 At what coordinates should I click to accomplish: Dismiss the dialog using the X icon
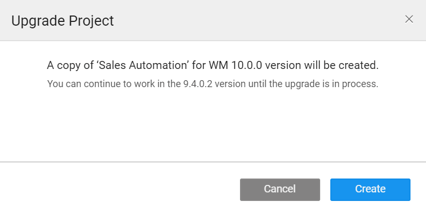tap(409, 19)
